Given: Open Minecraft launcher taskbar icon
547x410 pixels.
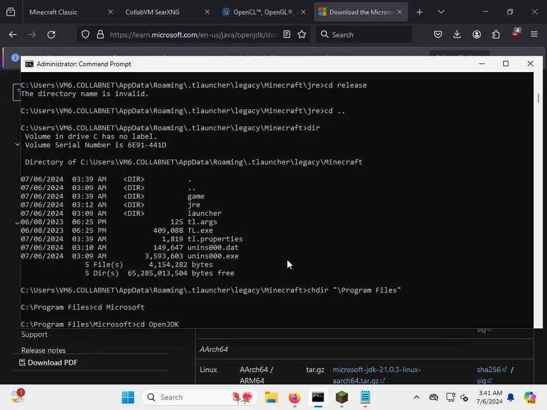Looking at the screenshot, I should (x=341, y=397).
